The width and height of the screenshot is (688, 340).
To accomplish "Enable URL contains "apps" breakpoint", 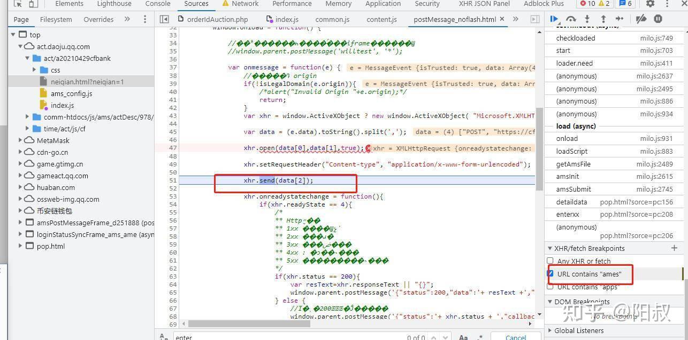I will coord(550,287).
